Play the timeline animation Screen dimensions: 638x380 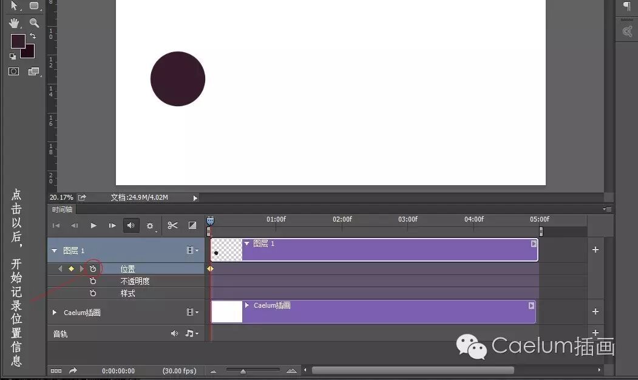click(93, 225)
